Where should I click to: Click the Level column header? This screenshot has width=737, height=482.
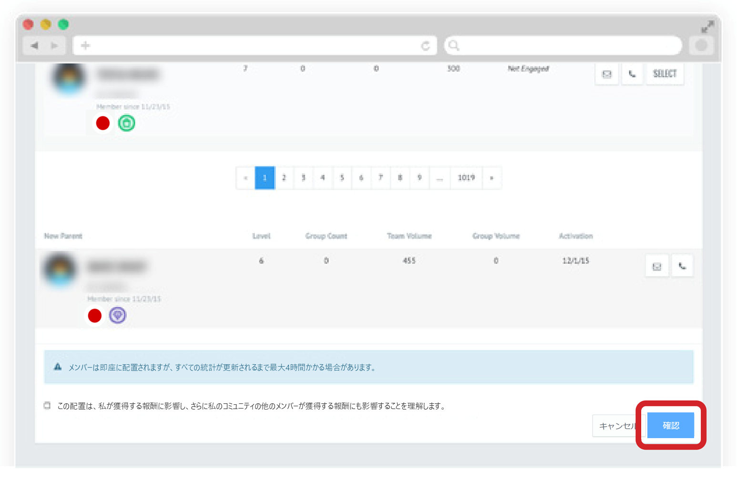click(261, 236)
